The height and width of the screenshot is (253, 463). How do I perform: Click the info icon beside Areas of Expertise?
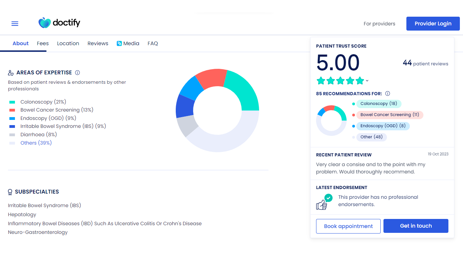click(77, 72)
